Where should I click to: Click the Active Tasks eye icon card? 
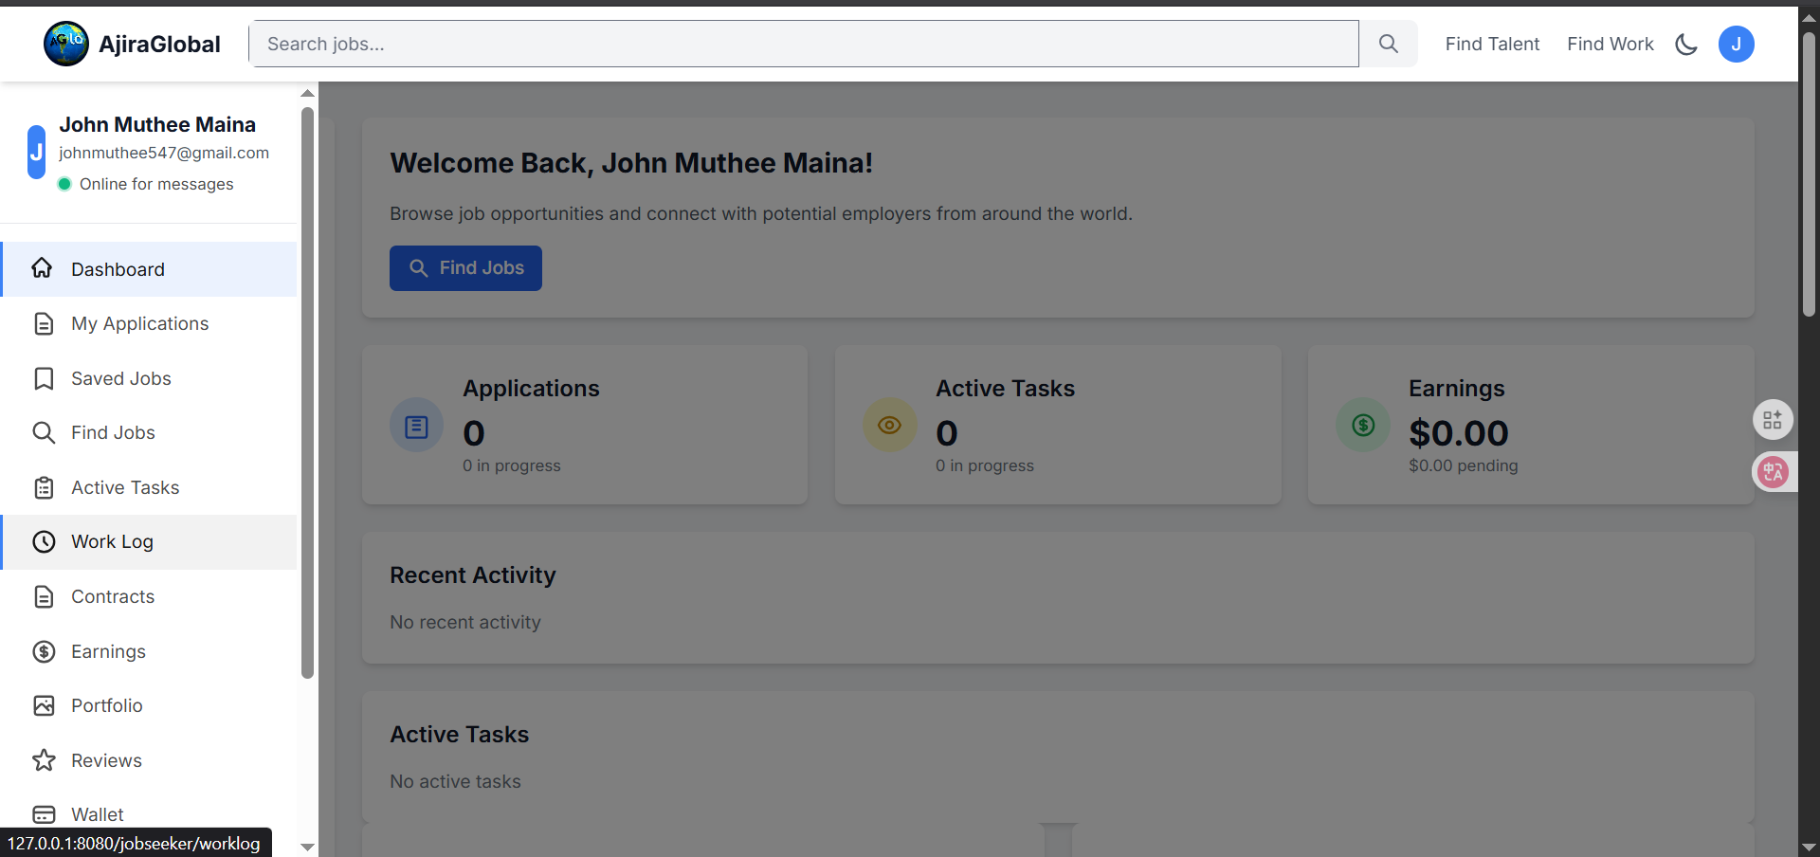[x=889, y=425]
